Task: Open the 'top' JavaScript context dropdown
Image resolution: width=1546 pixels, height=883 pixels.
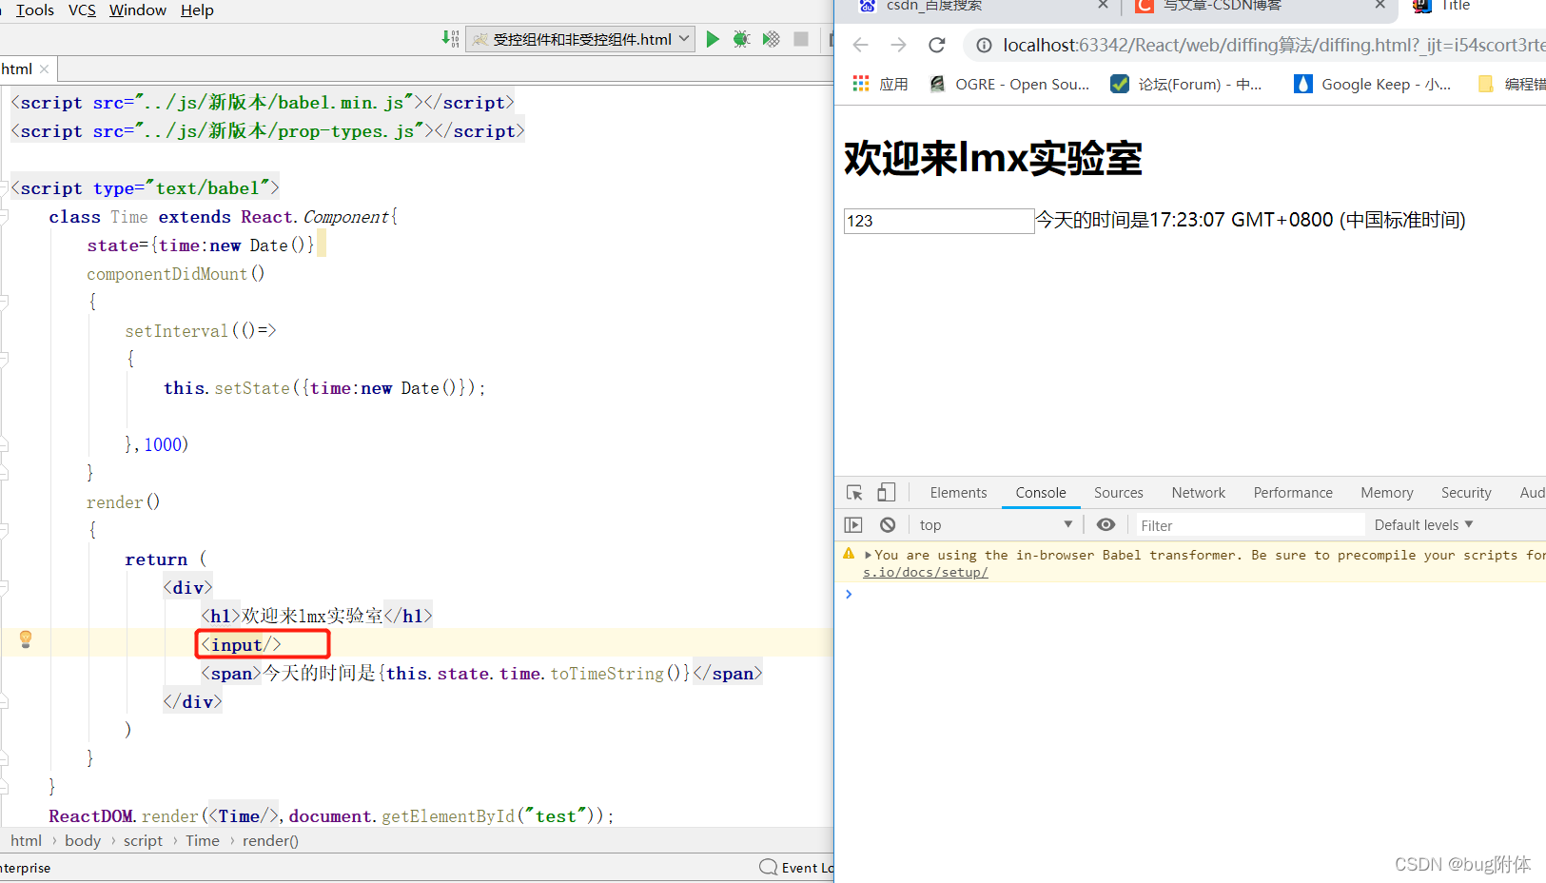Action: [x=995, y=525]
